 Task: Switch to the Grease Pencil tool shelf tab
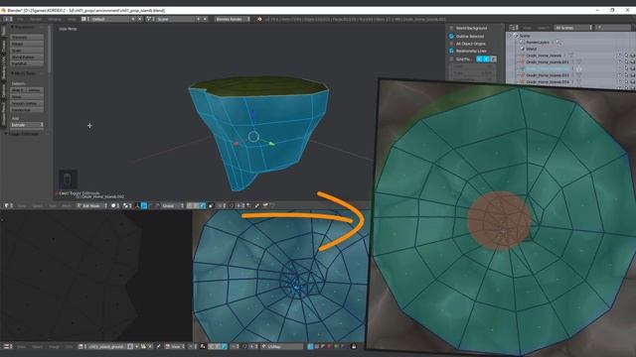(4, 113)
